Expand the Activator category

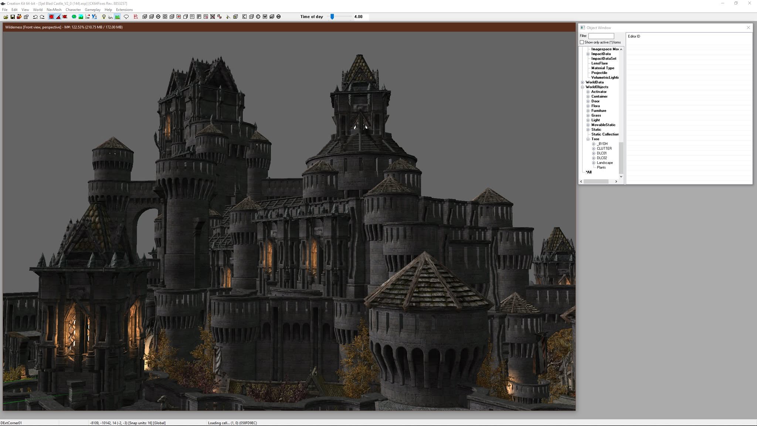[x=588, y=92]
